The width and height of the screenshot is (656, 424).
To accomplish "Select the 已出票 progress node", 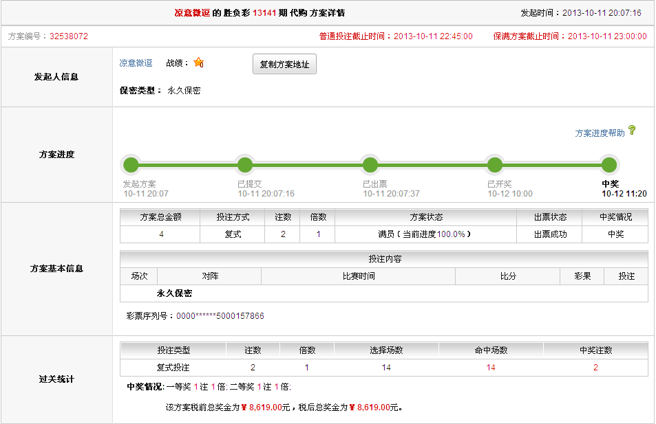I will (370, 165).
